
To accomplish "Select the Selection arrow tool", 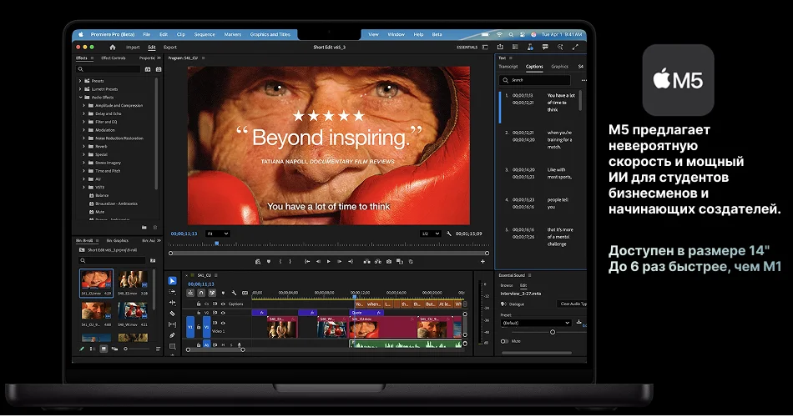I will pyautogui.click(x=172, y=281).
